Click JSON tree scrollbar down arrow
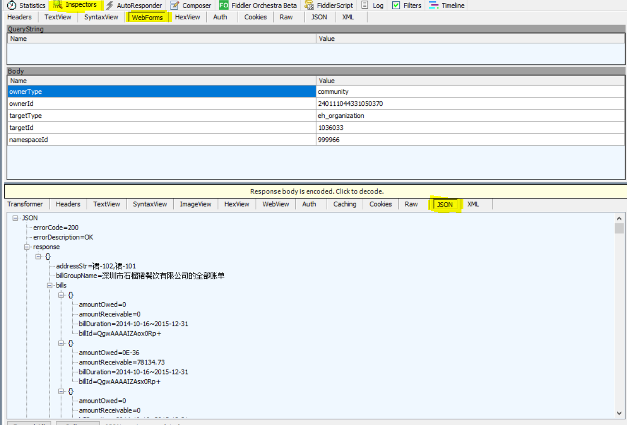The width and height of the screenshot is (627, 425). coord(619,413)
